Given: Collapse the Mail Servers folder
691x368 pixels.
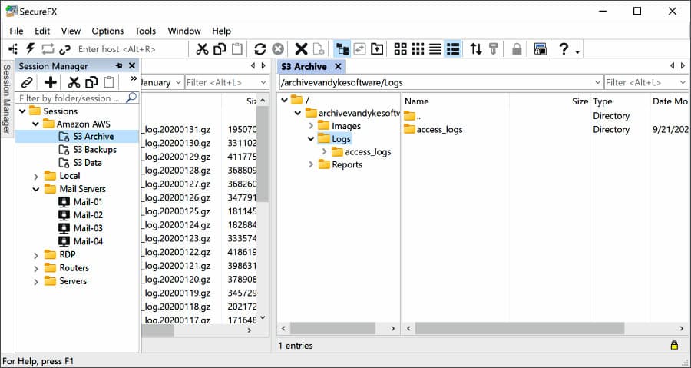Looking at the screenshot, I should coord(36,189).
